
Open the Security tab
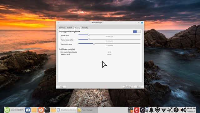tap(85, 28)
